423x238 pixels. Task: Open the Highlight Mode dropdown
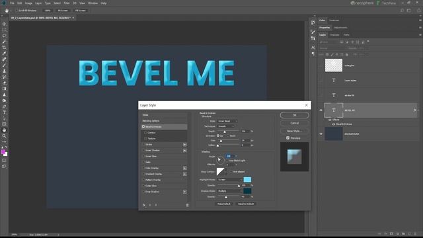[230, 180]
